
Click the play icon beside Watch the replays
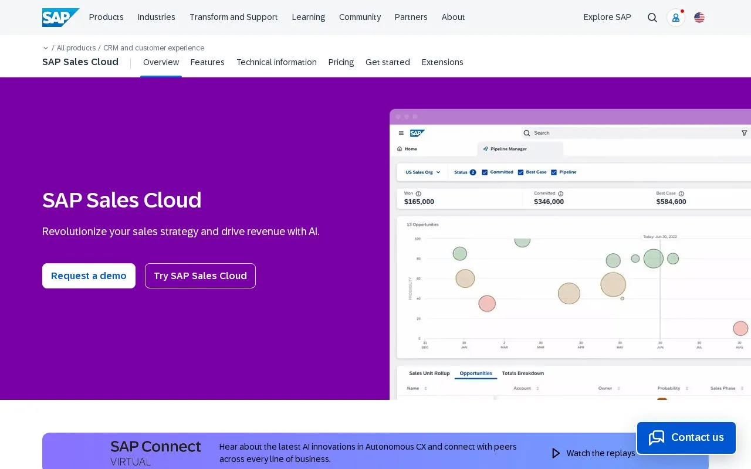(556, 453)
